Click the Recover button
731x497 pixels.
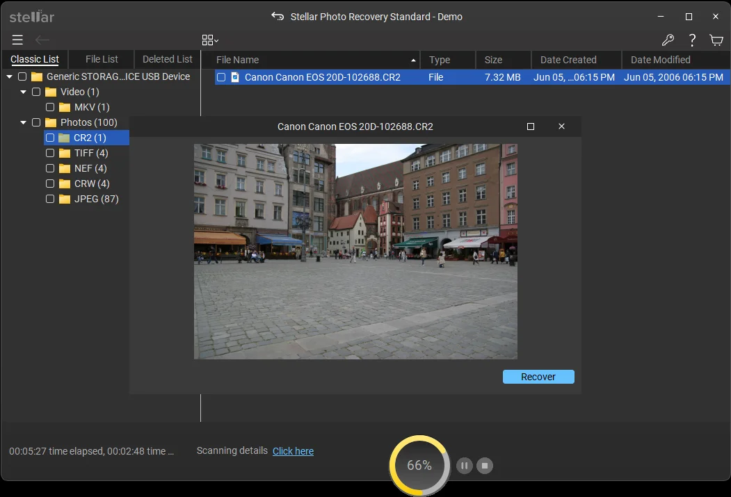click(538, 377)
